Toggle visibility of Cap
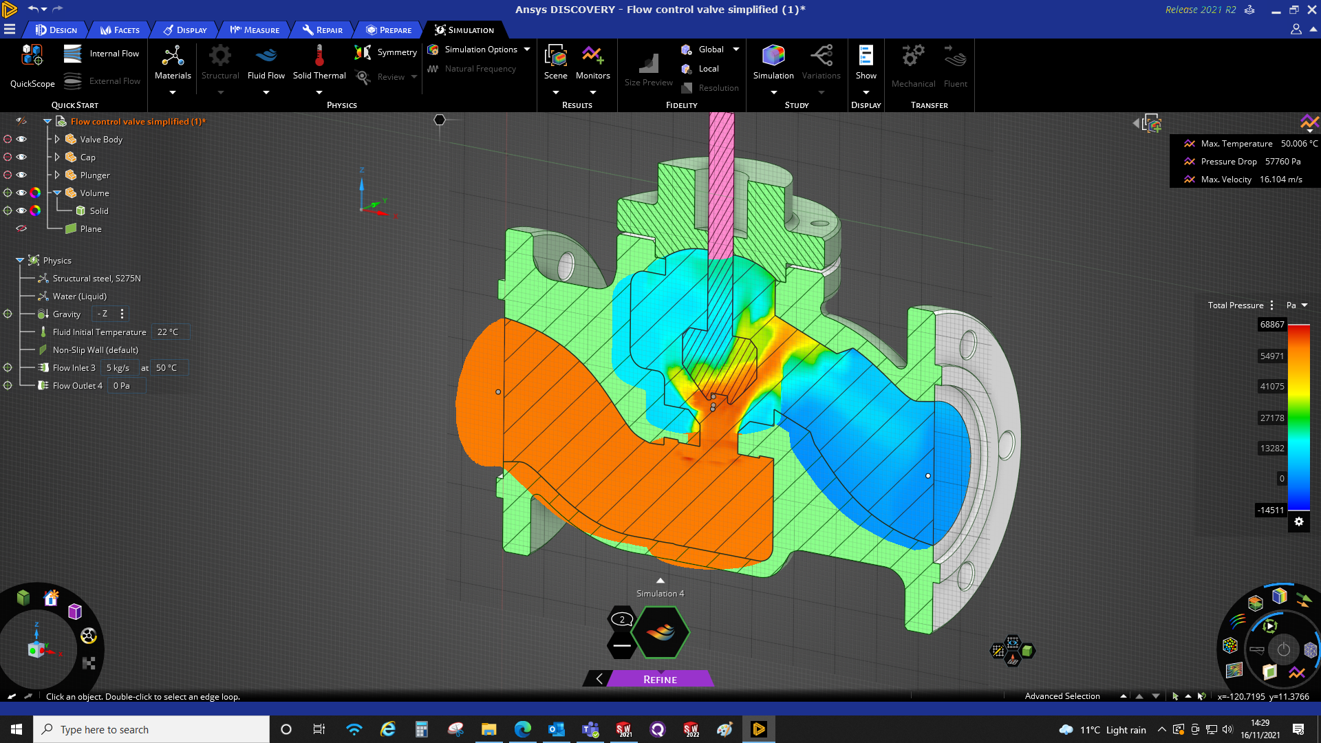This screenshot has width=1321, height=743. click(x=21, y=157)
